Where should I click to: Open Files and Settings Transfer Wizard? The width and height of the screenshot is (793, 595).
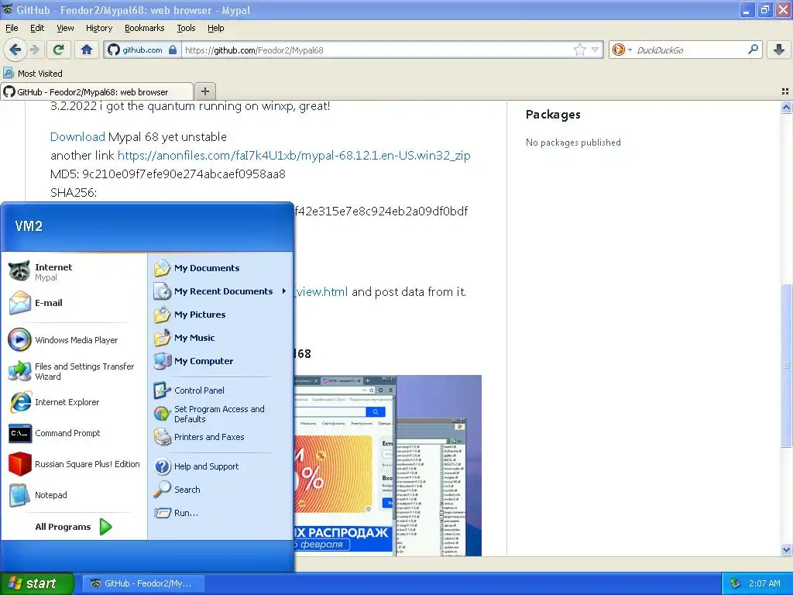74,371
